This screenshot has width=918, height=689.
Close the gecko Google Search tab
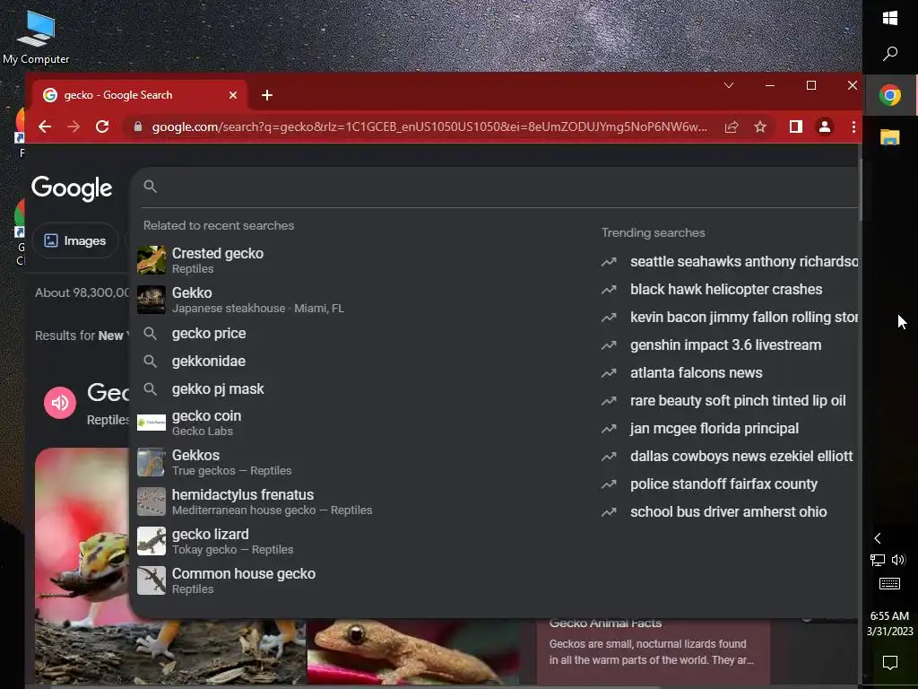pyautogui.click(x=233, y=95)
